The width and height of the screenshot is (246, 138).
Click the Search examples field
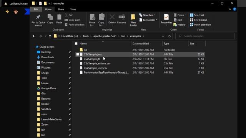pos(205,36)
